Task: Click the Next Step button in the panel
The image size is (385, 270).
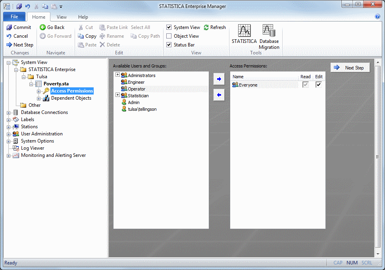Action: coord(350,68)
